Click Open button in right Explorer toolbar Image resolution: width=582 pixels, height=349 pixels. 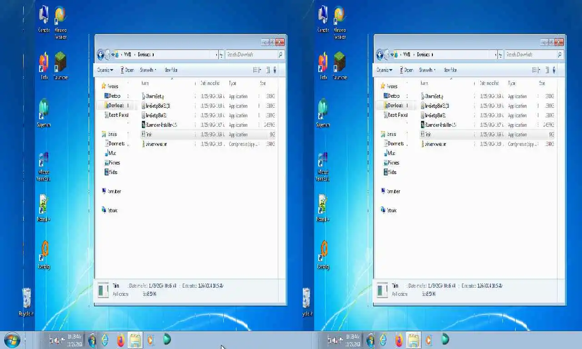pos(406,70)
